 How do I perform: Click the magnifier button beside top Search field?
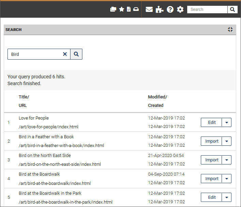[x=232, y=10]
